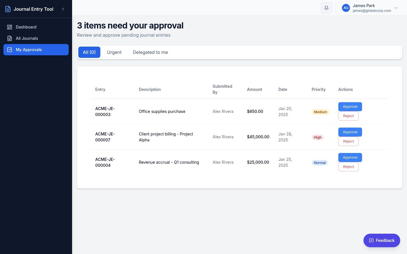Select the All Journals sidebar icon
The image size is (407, 254).
click(9, 38)
